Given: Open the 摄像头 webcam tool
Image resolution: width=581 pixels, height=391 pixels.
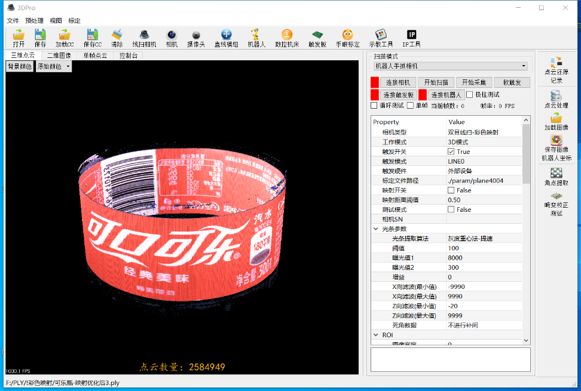Looking at the screenshot, I should pos(196,38).
